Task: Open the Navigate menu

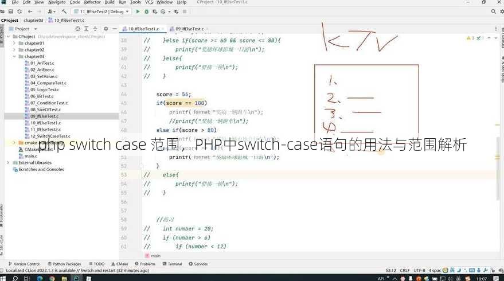Action: [x=57, y=2]
